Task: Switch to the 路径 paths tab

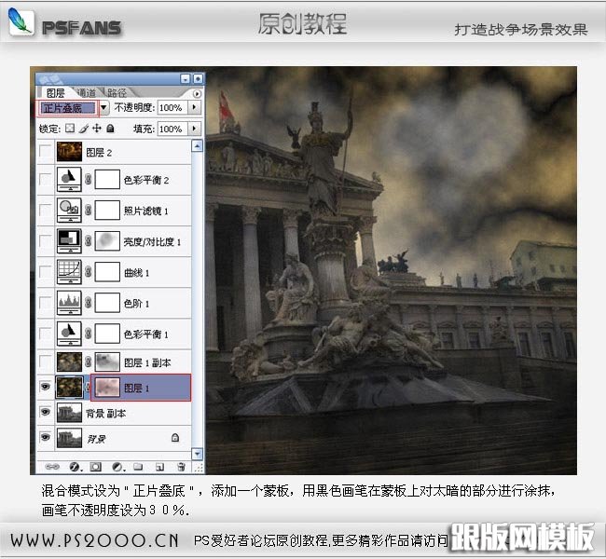Action: [117, 92]
